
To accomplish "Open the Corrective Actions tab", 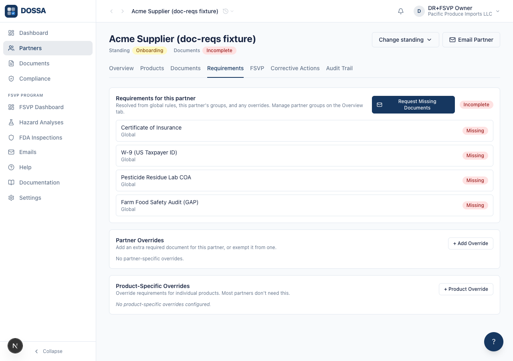I will 295,68.
